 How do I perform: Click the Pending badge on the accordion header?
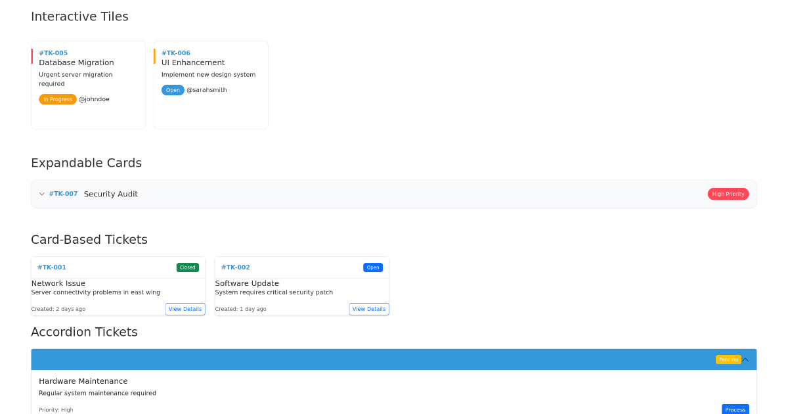tap(728, 359)
